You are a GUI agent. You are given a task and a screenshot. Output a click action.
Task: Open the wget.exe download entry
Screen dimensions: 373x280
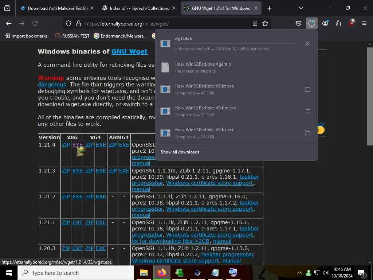coord(228,44)
